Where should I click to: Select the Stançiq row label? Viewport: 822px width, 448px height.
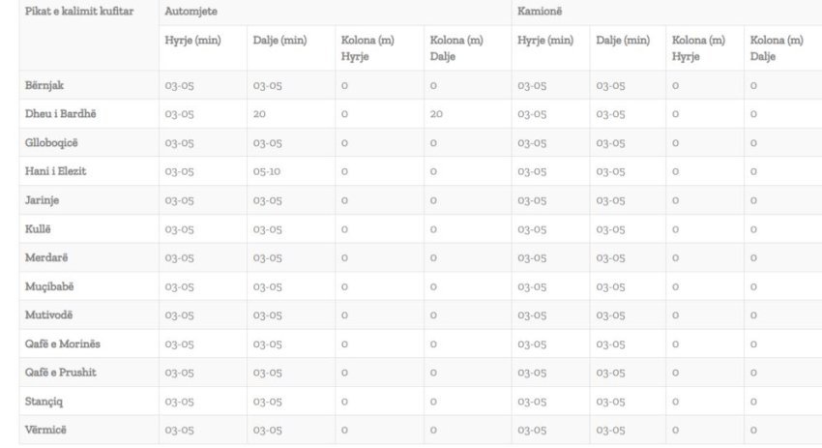tap(44, 401)
